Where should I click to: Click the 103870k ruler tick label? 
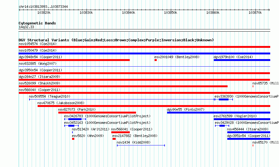pyautogui.click(x=255, y=13)
